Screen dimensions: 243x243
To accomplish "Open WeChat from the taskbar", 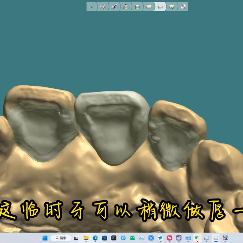I will pos(197,238).
